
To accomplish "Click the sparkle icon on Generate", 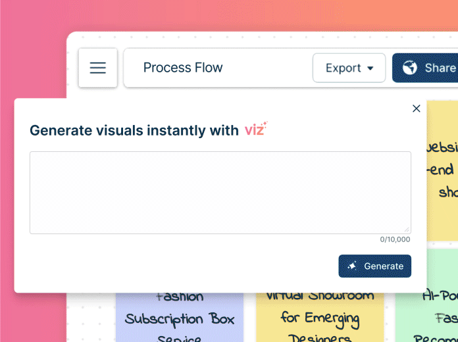I will (x=353, y=266).
